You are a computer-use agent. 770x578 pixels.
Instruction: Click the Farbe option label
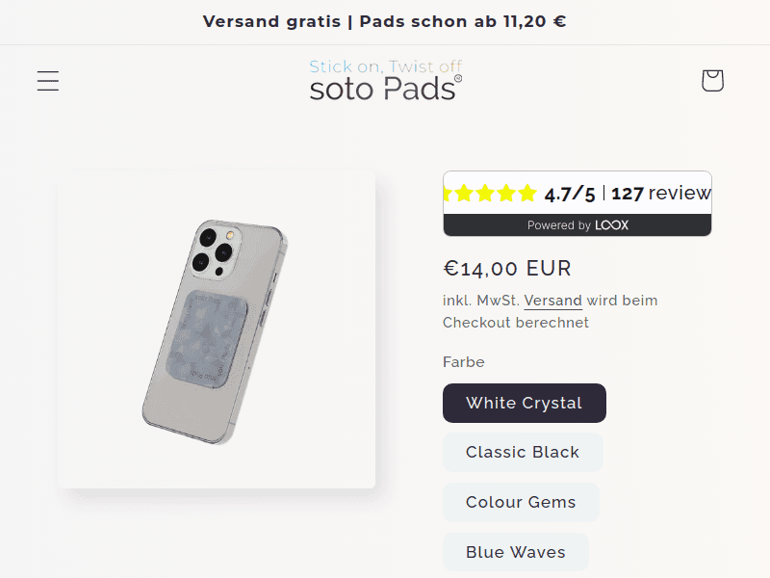(x=463, y=362)
